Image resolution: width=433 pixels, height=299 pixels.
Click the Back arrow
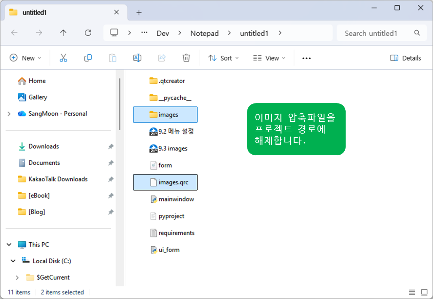pos(14,33)
